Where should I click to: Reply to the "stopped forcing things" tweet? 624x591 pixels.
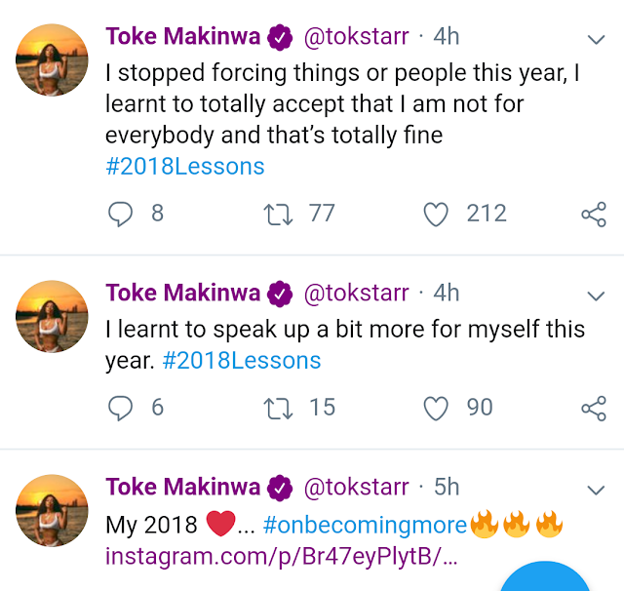[119, 214]
